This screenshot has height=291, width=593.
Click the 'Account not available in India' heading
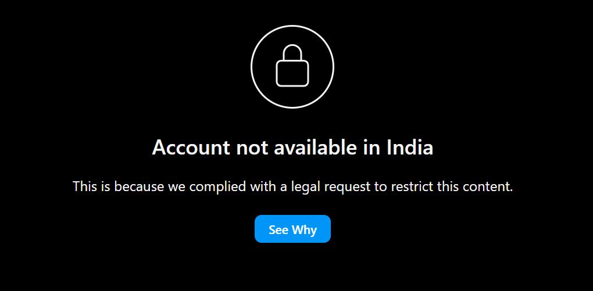[x=292, y=148]
